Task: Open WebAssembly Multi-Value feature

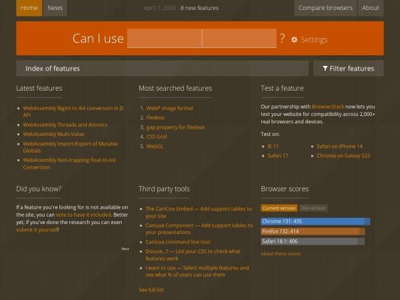Action: (x=54, y=134)
